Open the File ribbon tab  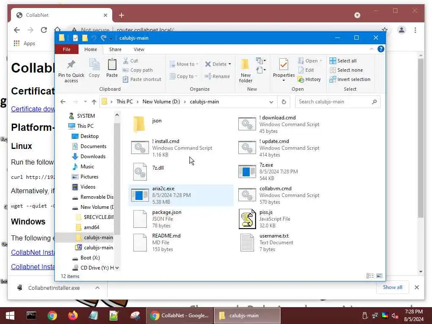pyautogui.click(x=67, y=49)
